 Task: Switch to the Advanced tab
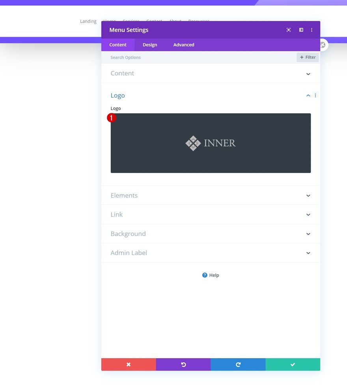tap(183, 45)
